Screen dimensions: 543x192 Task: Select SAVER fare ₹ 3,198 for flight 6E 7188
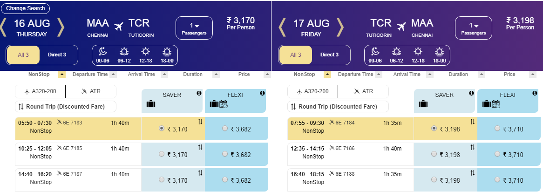(434, 180)
